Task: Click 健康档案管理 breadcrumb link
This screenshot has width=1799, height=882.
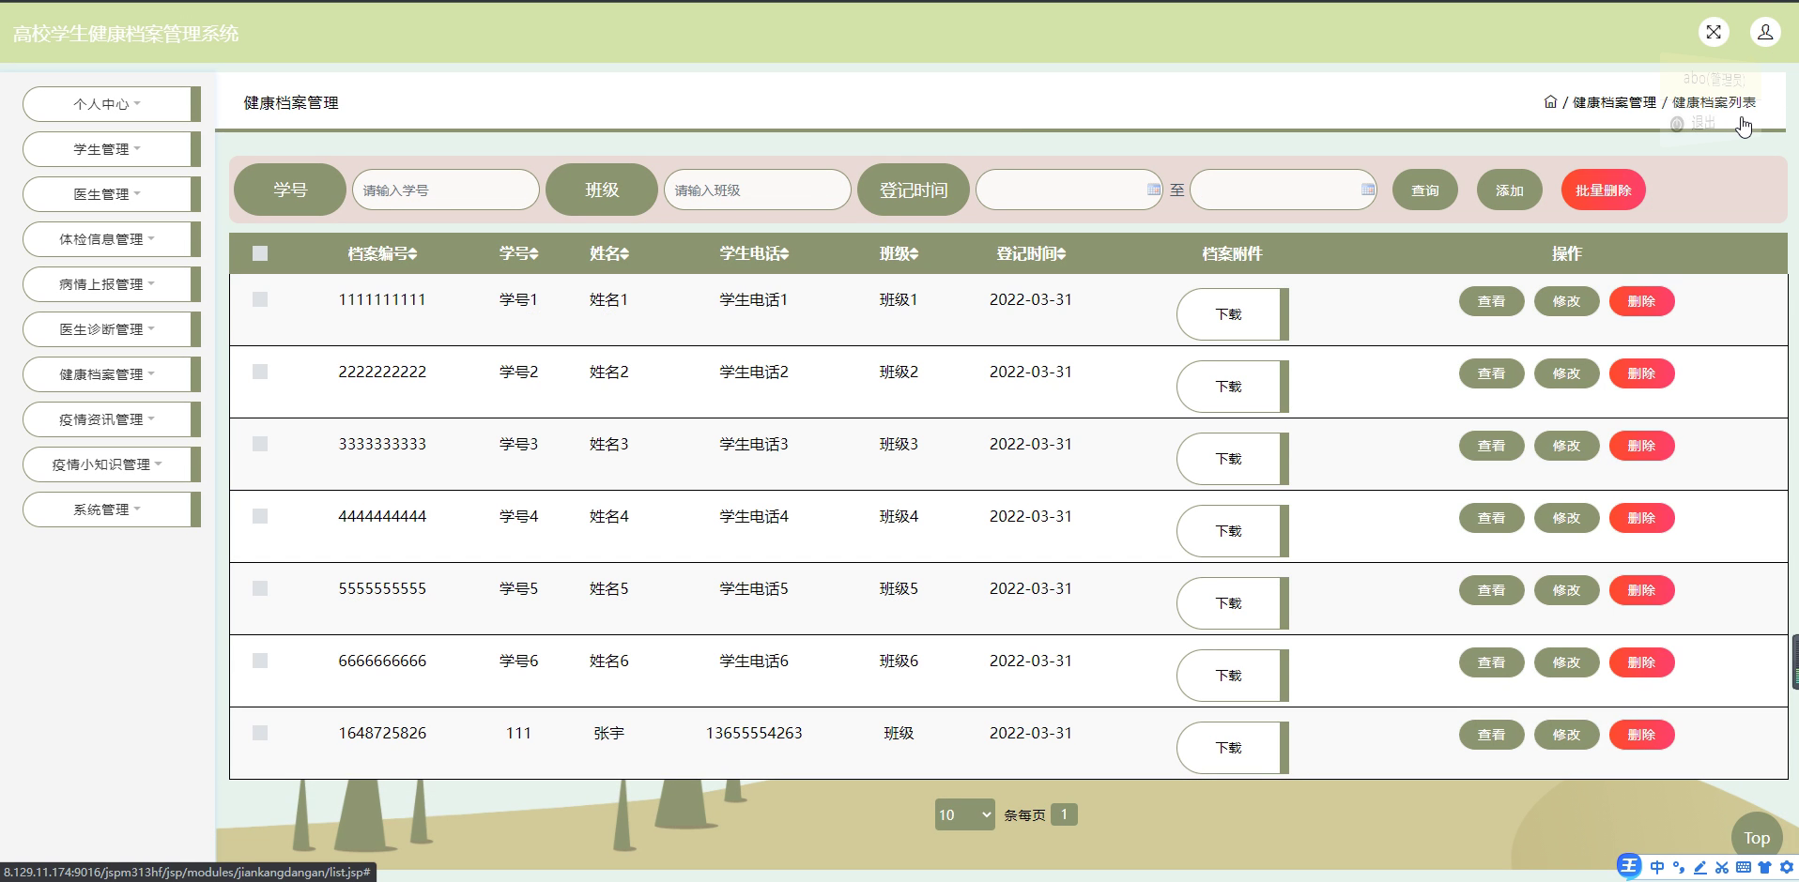Action: [x=1614, y=102]
